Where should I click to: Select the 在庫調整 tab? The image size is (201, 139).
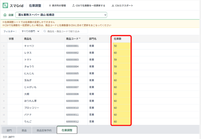click(67, 130)
